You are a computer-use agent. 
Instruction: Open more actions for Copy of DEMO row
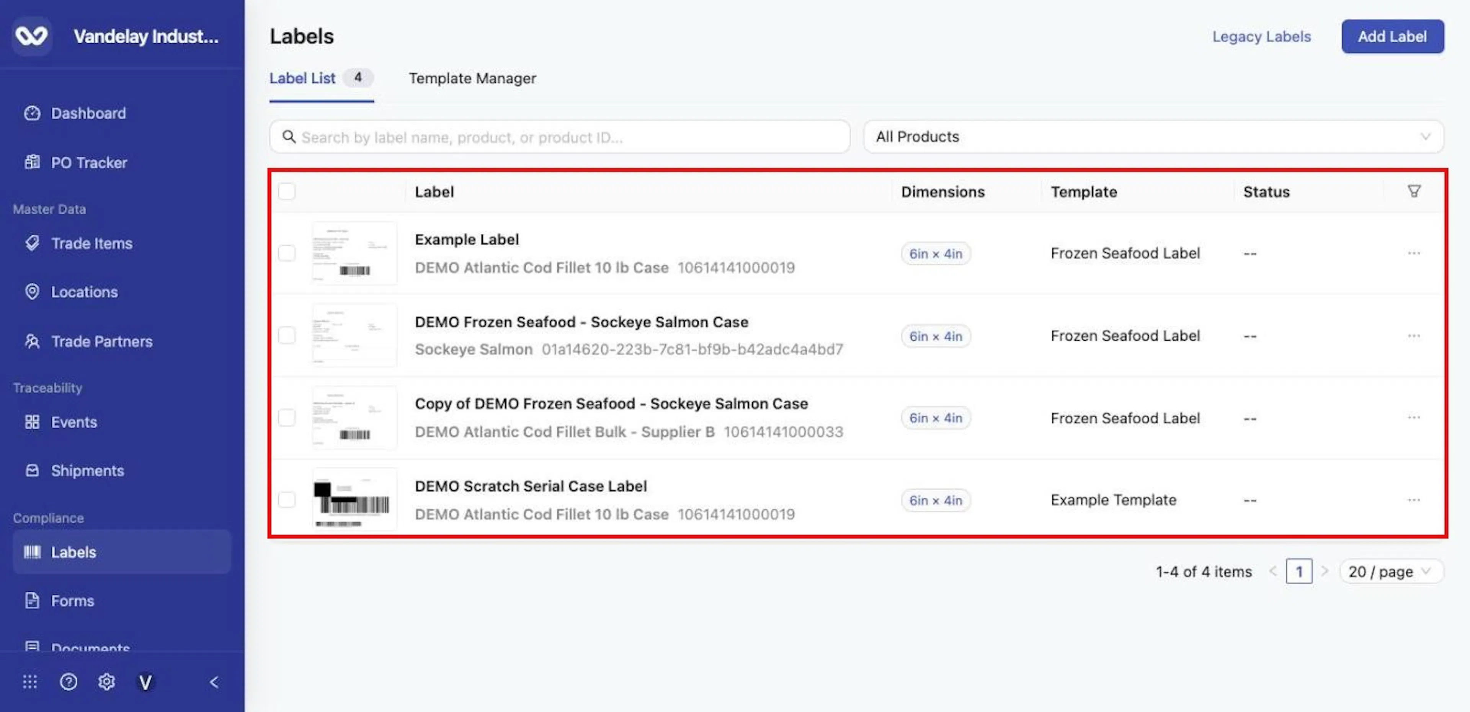[1413, 418]
